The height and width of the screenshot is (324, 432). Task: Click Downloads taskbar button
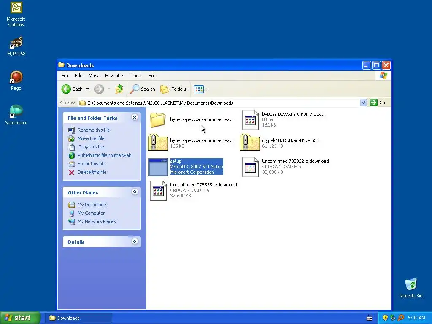78,318
